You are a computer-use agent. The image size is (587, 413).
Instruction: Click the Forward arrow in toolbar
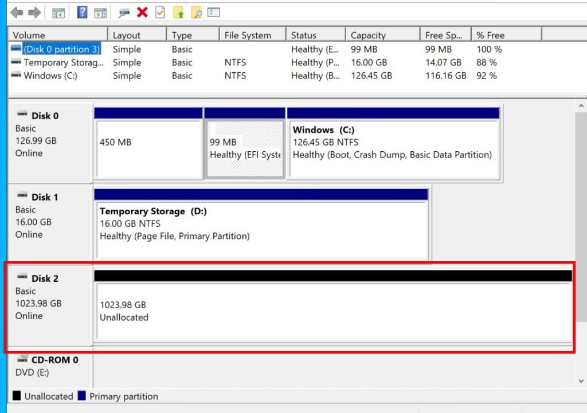pos(34,13)
